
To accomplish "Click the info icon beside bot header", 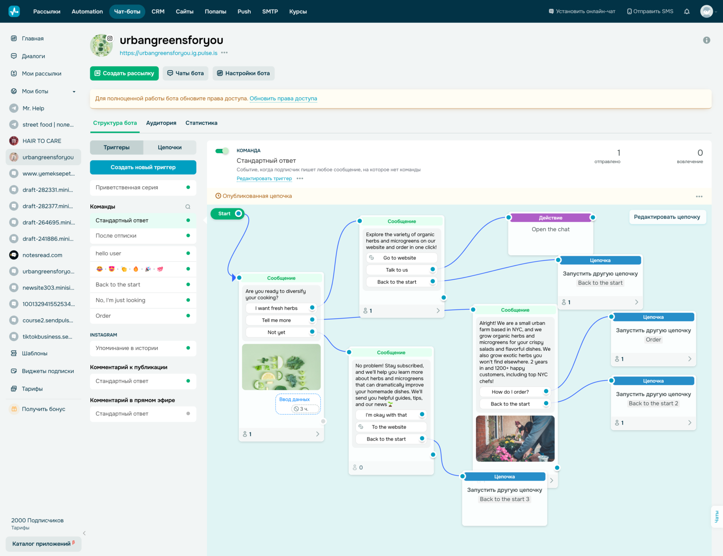I will pyautogui.click(x=707, y=40).
